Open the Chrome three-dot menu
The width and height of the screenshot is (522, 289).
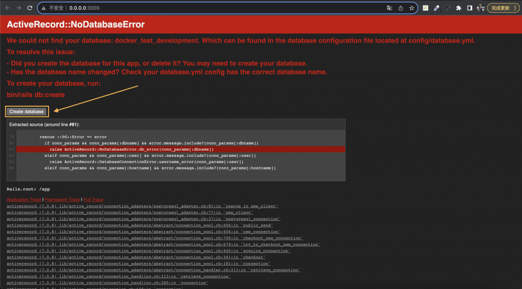click(515, 8)
